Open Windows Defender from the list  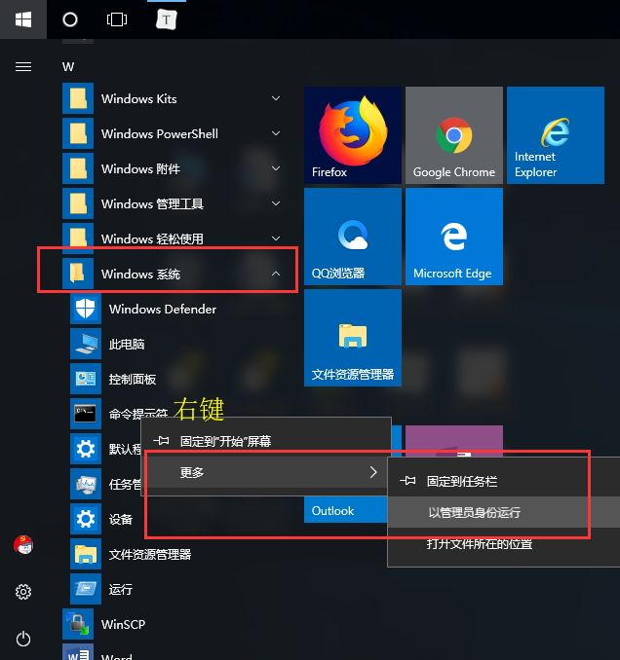click(163, 309)
